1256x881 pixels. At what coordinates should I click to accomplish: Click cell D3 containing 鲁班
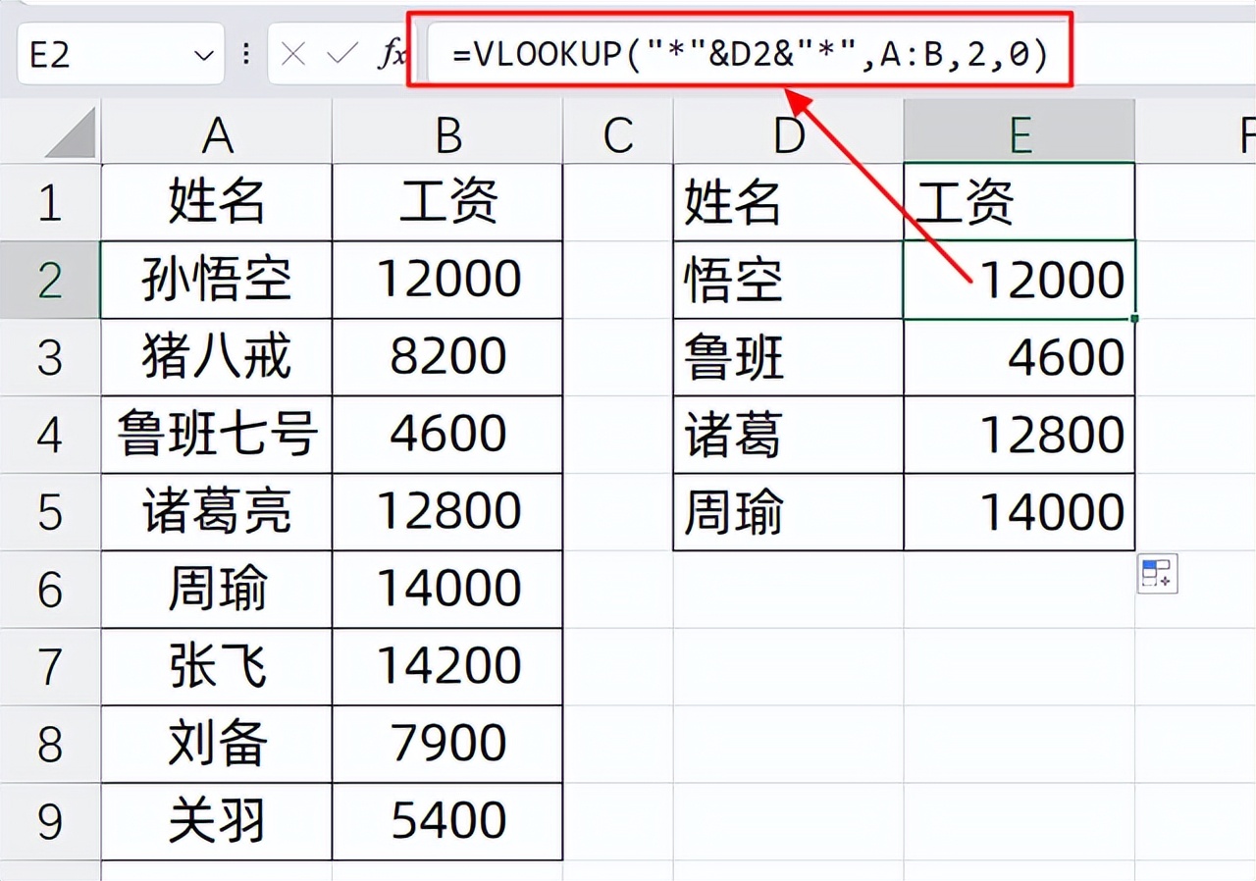[789, 357]
